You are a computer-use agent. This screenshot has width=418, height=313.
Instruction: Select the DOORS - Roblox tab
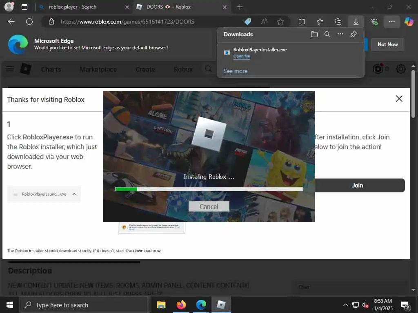click(x=182, y=7)
